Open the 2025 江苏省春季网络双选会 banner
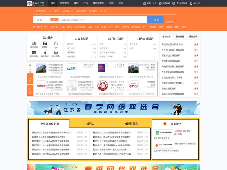The height and width of the screenshot is (170, 227). [x=113, y=108]
